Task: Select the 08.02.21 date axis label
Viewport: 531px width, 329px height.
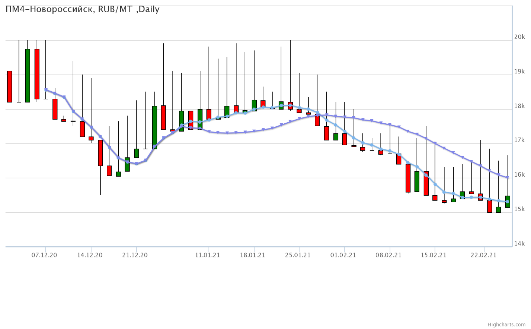Action: click(x=388, y=255)
